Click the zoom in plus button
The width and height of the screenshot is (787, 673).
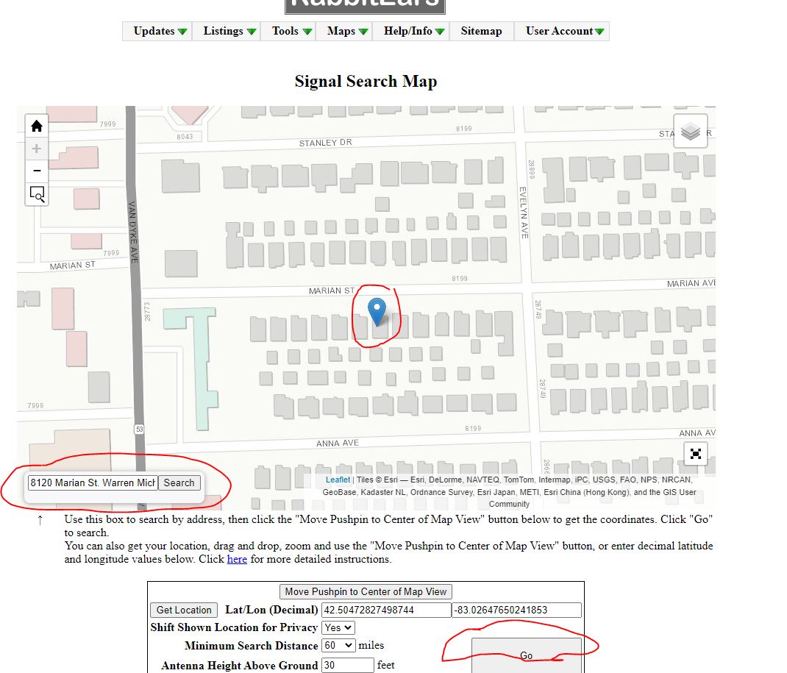tap(37, 149)
